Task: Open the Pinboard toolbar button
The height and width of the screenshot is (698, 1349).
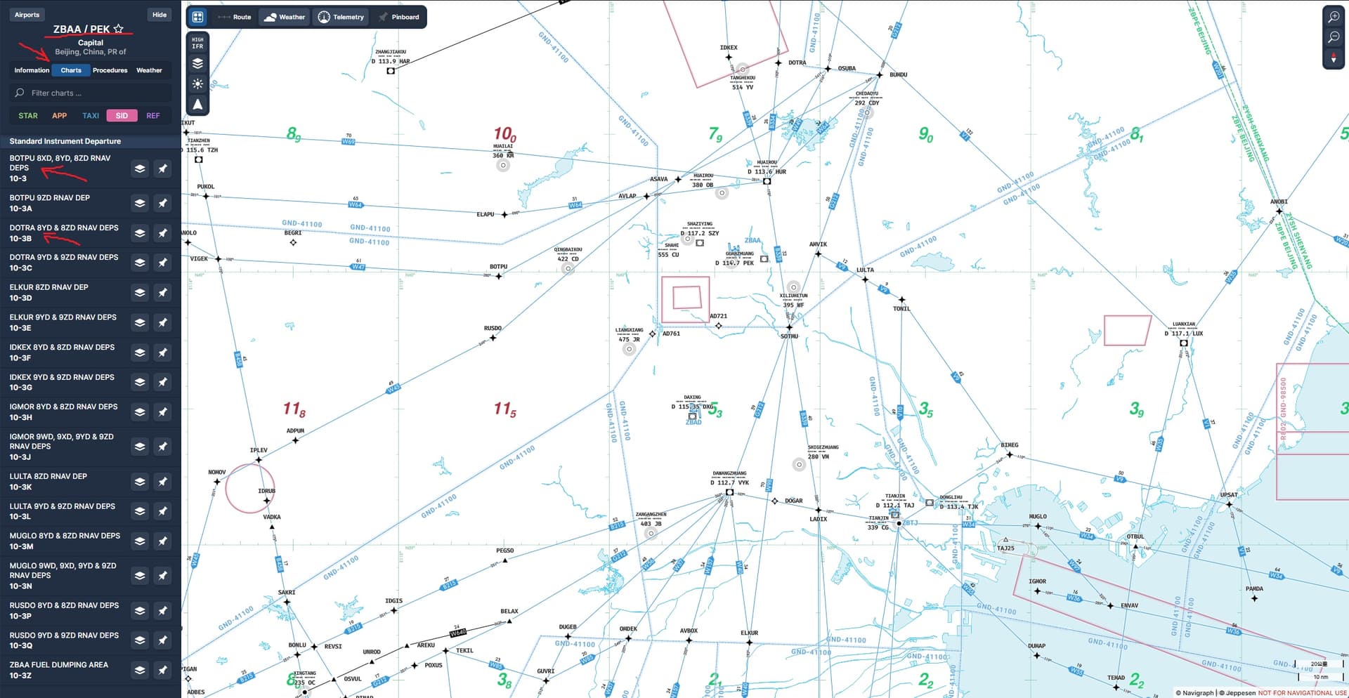Action: tap(398, 17)
